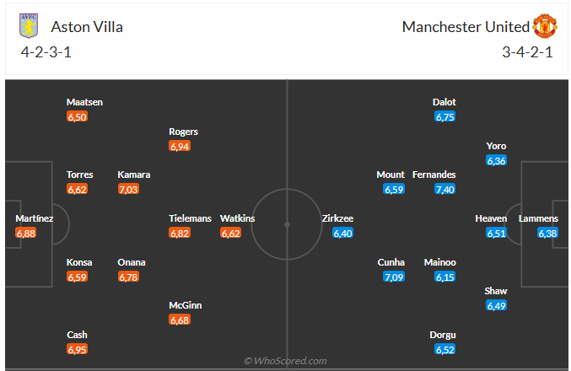Click player Mainoo's name

click(439, 262)
